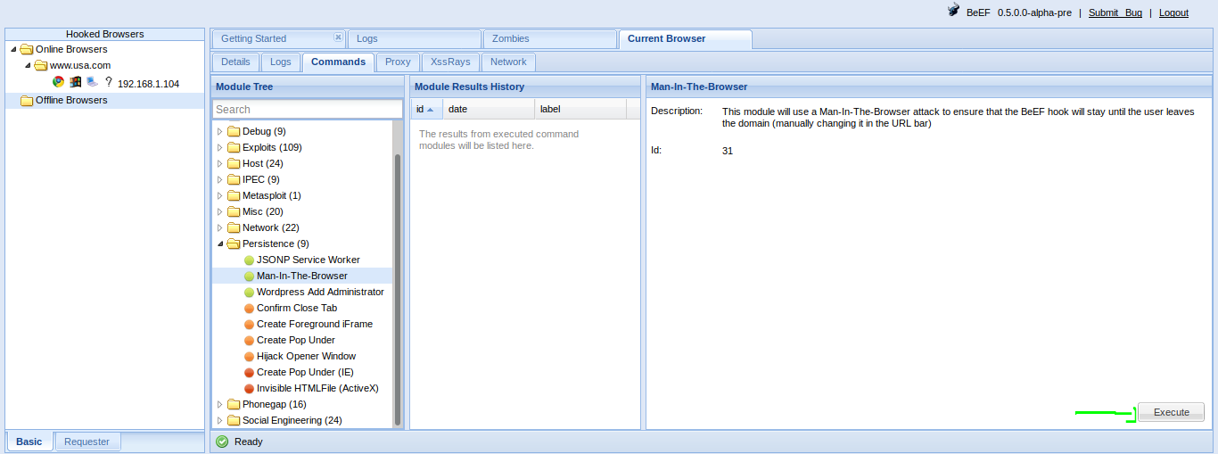The height and width of the screenshot is (454, 1218).
Task: Click the Phonegap folder icon
Action: coord(234,404)
